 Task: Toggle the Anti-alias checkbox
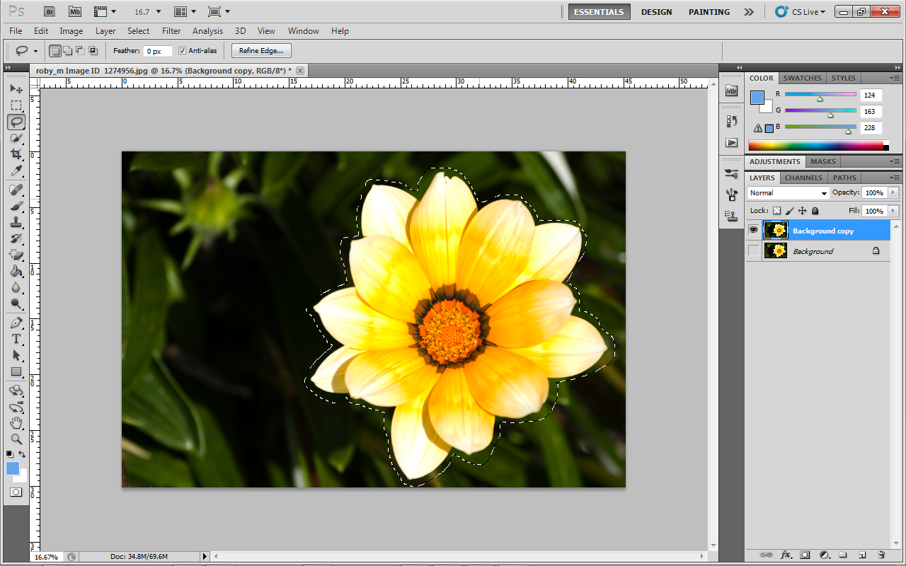click(182, 51)
